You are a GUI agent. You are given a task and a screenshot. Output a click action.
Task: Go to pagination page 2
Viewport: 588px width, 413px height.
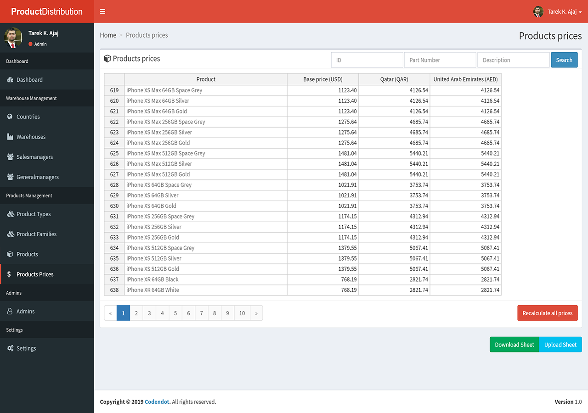coord(136,313)
